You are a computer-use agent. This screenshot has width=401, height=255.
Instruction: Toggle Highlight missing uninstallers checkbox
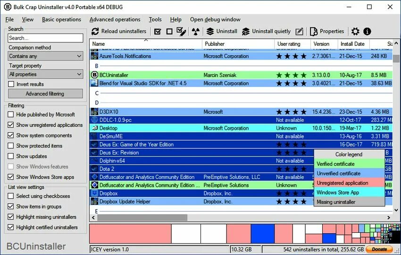tap(11, 217)
